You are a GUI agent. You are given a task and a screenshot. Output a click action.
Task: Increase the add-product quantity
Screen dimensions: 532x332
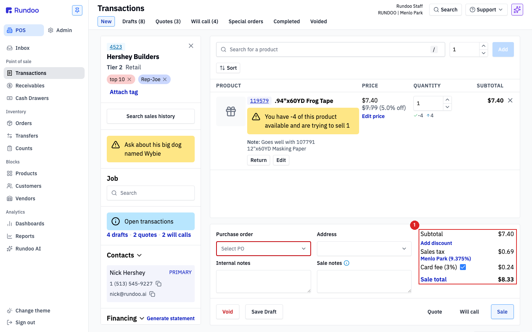[x=484, y=46]
